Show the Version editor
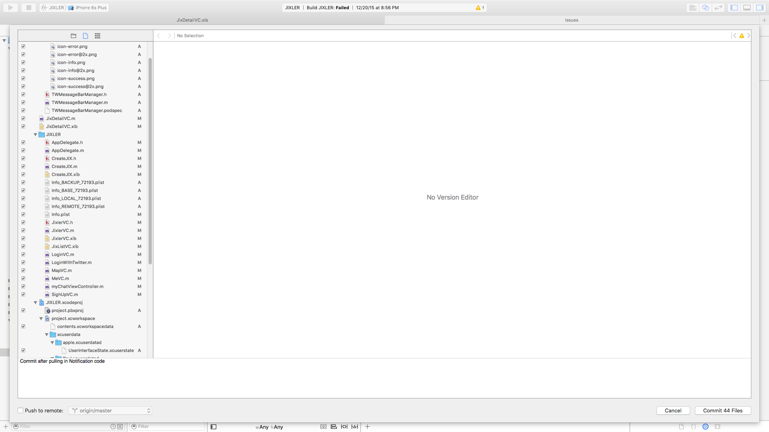Screen dimensions: 769x432 click(x=719, y=8)
